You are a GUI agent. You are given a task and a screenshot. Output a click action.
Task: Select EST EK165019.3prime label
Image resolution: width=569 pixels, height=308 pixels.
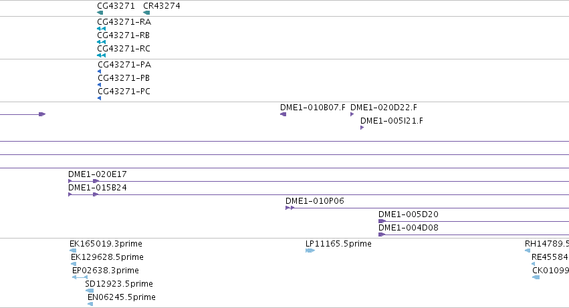[106, 244]
